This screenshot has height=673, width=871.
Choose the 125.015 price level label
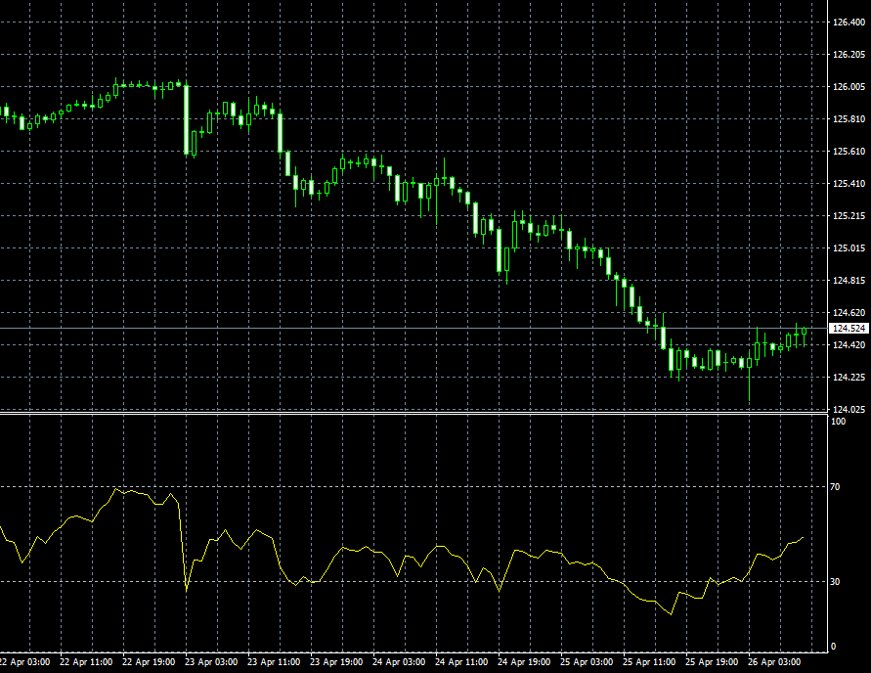849,247
